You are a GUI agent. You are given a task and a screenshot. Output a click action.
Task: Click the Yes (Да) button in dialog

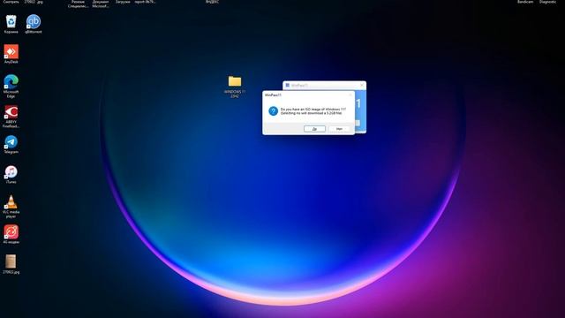pos(314,129)
